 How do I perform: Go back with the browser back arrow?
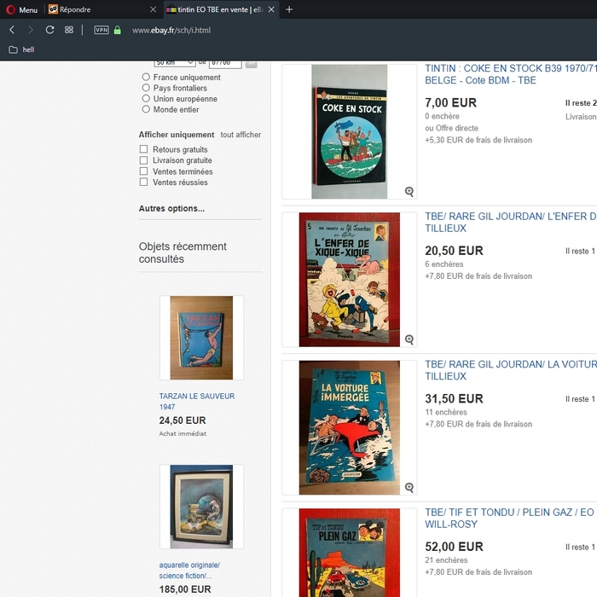click(12, 30)
